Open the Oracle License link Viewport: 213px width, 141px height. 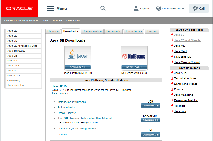coord(67,113)
